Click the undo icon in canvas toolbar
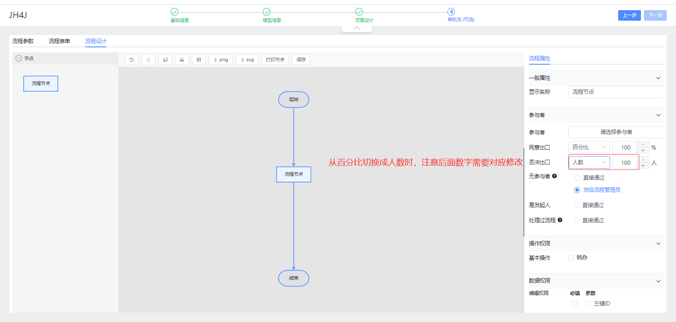The height and width of the screenshot is (322, 676). [x=131, y=60]
